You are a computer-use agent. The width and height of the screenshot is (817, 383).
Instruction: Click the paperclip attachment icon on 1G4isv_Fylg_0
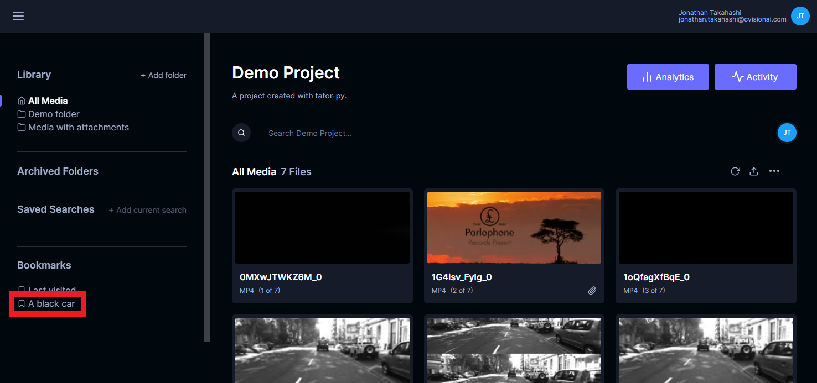[592, 290]
